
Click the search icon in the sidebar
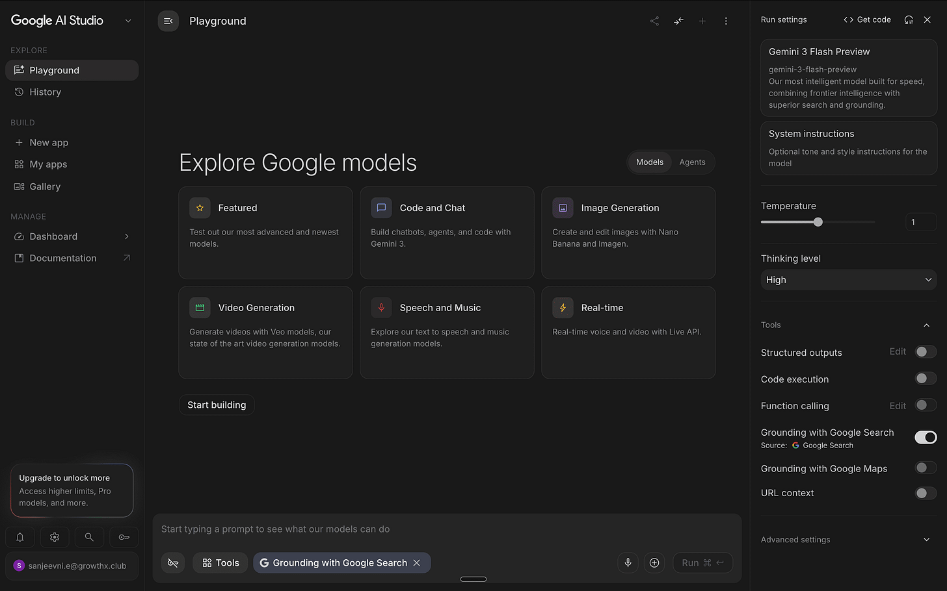click(89, 537)
